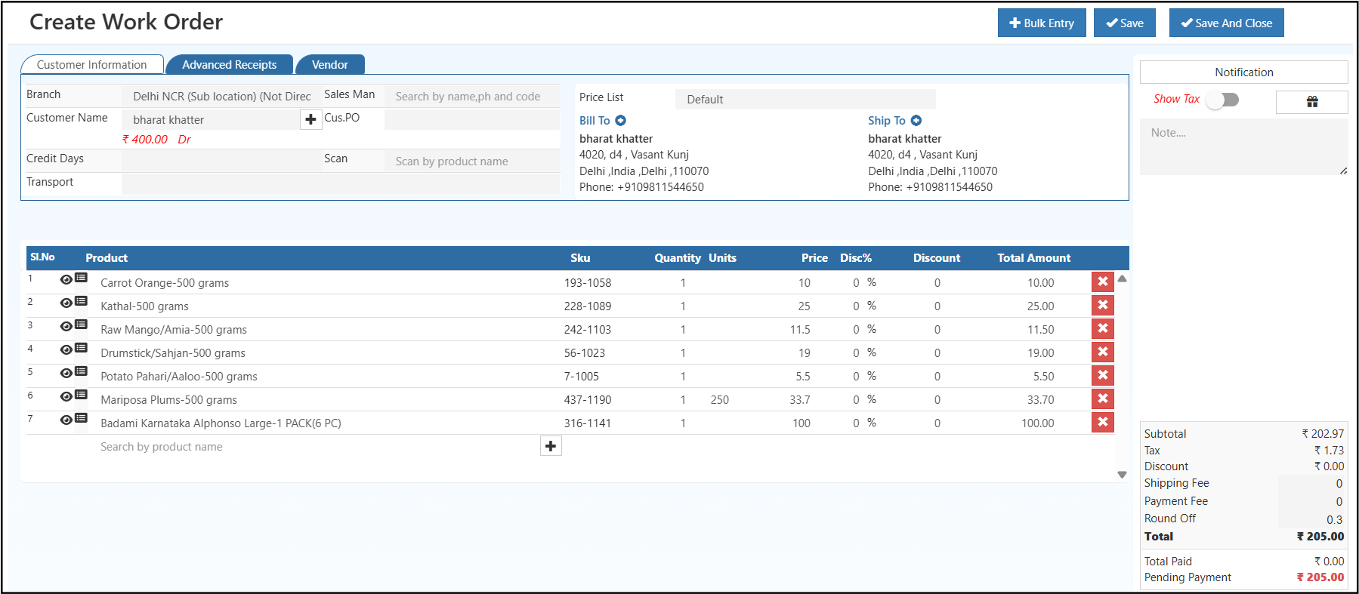Sort by Product column header
The image size is (1359, 594).
tap(107, 258)
